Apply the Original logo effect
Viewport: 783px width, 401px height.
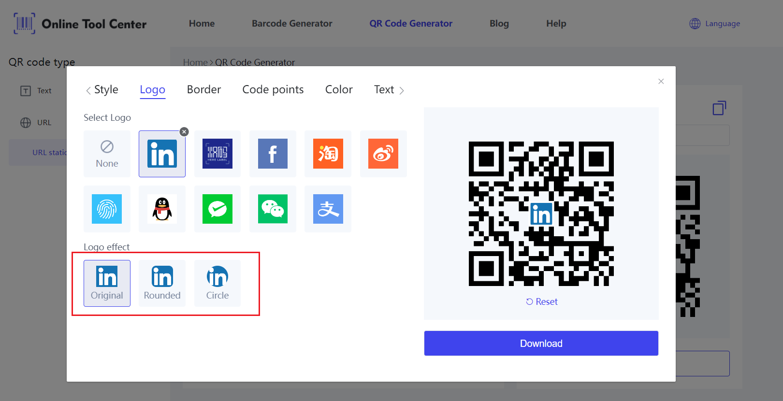click(107, 283)
